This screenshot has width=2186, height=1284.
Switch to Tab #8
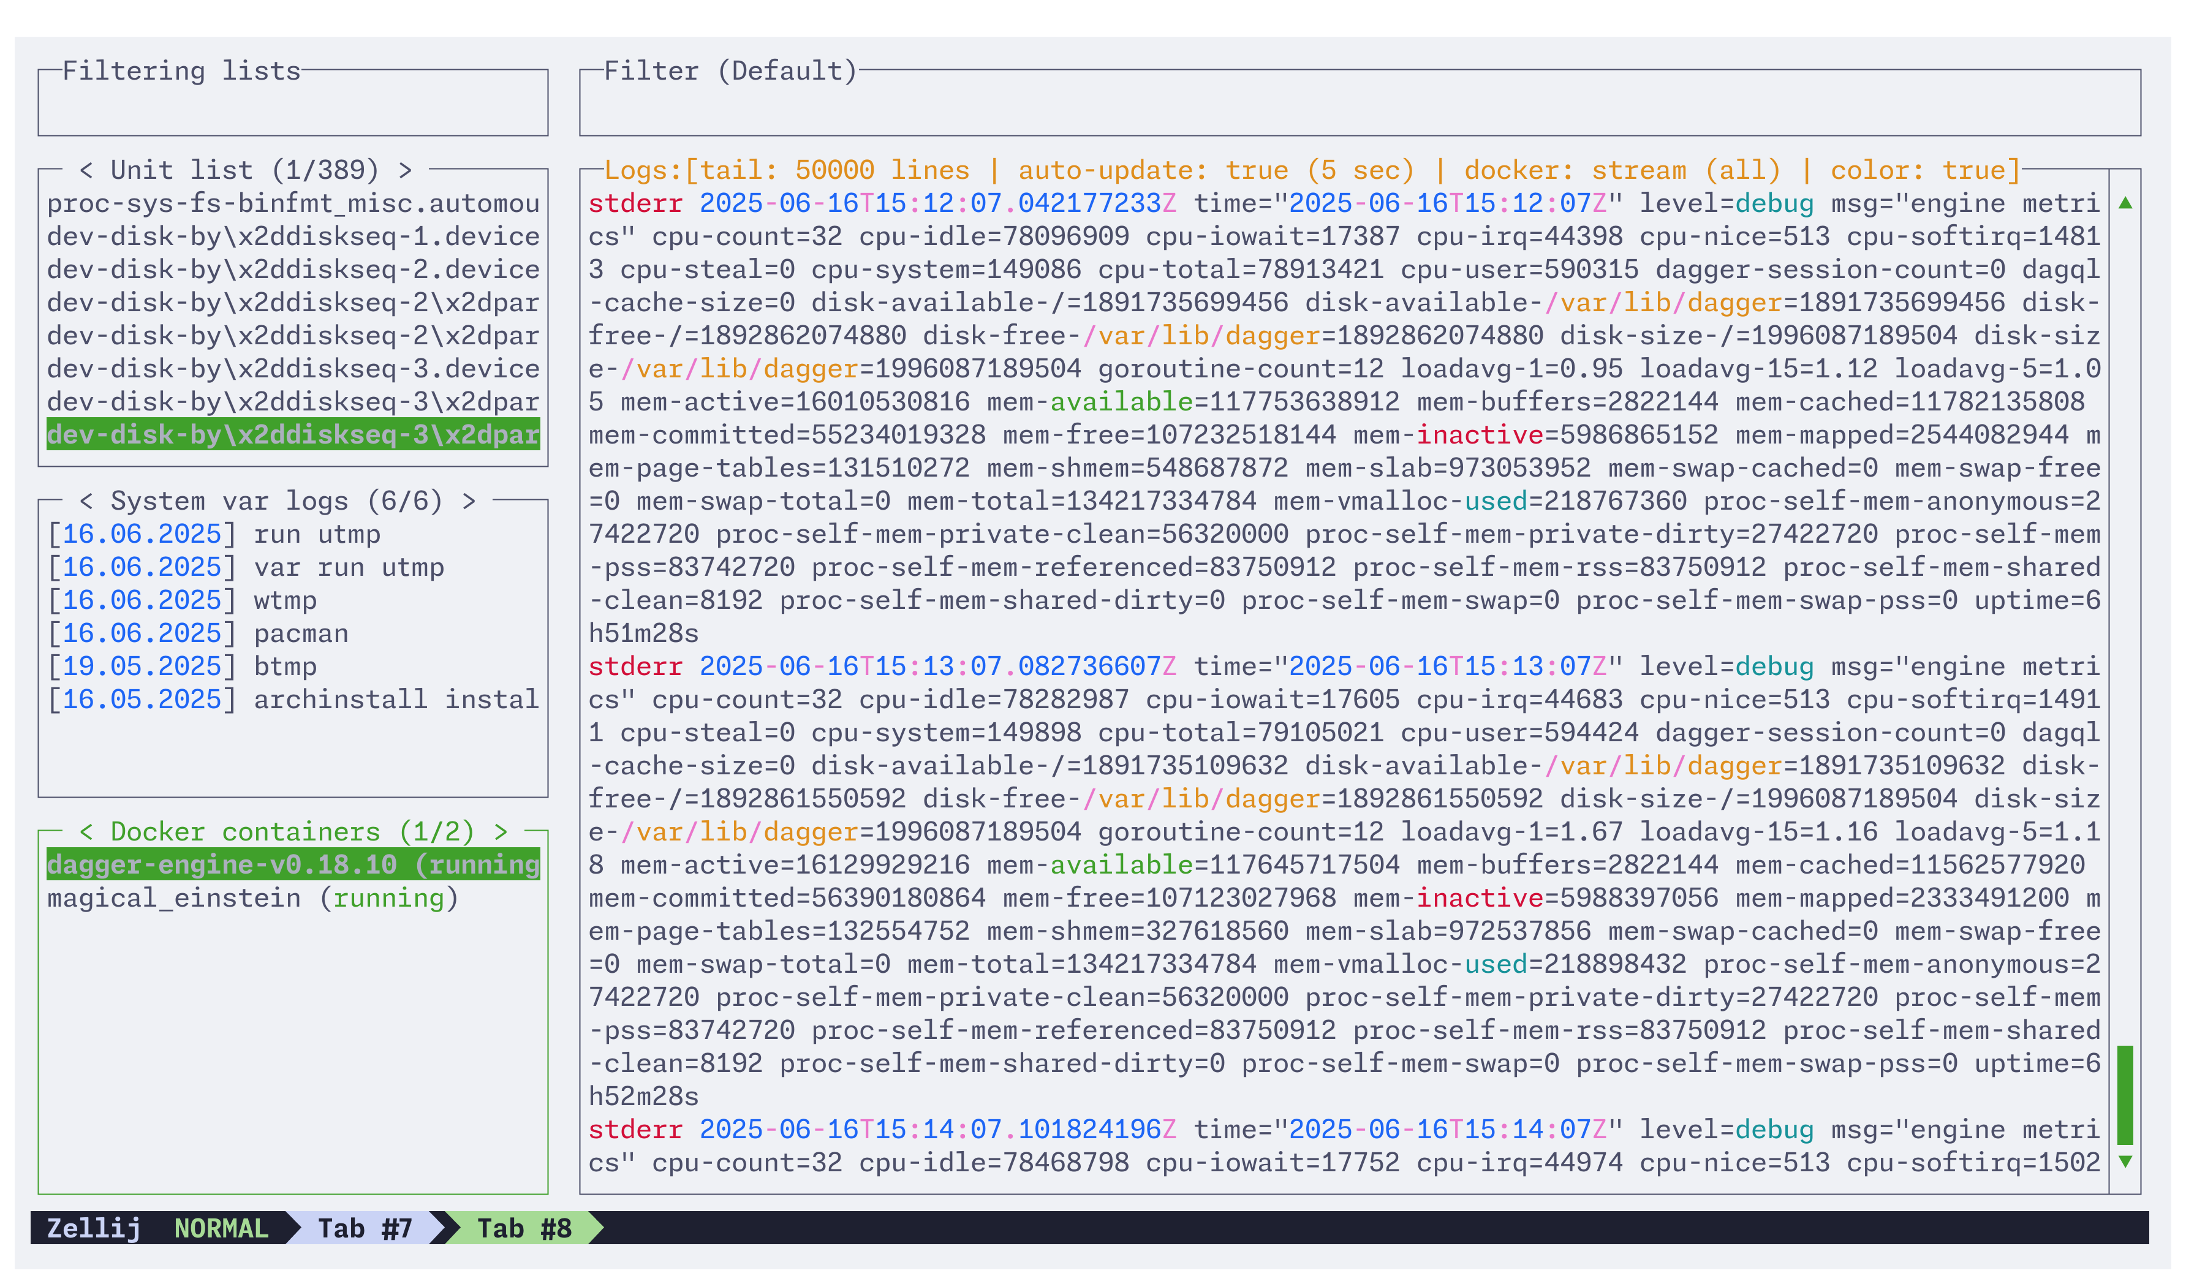[x=524, y=1228]
